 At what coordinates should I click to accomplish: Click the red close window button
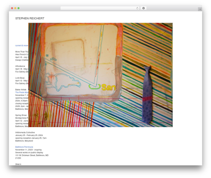[x=12, y=8]
